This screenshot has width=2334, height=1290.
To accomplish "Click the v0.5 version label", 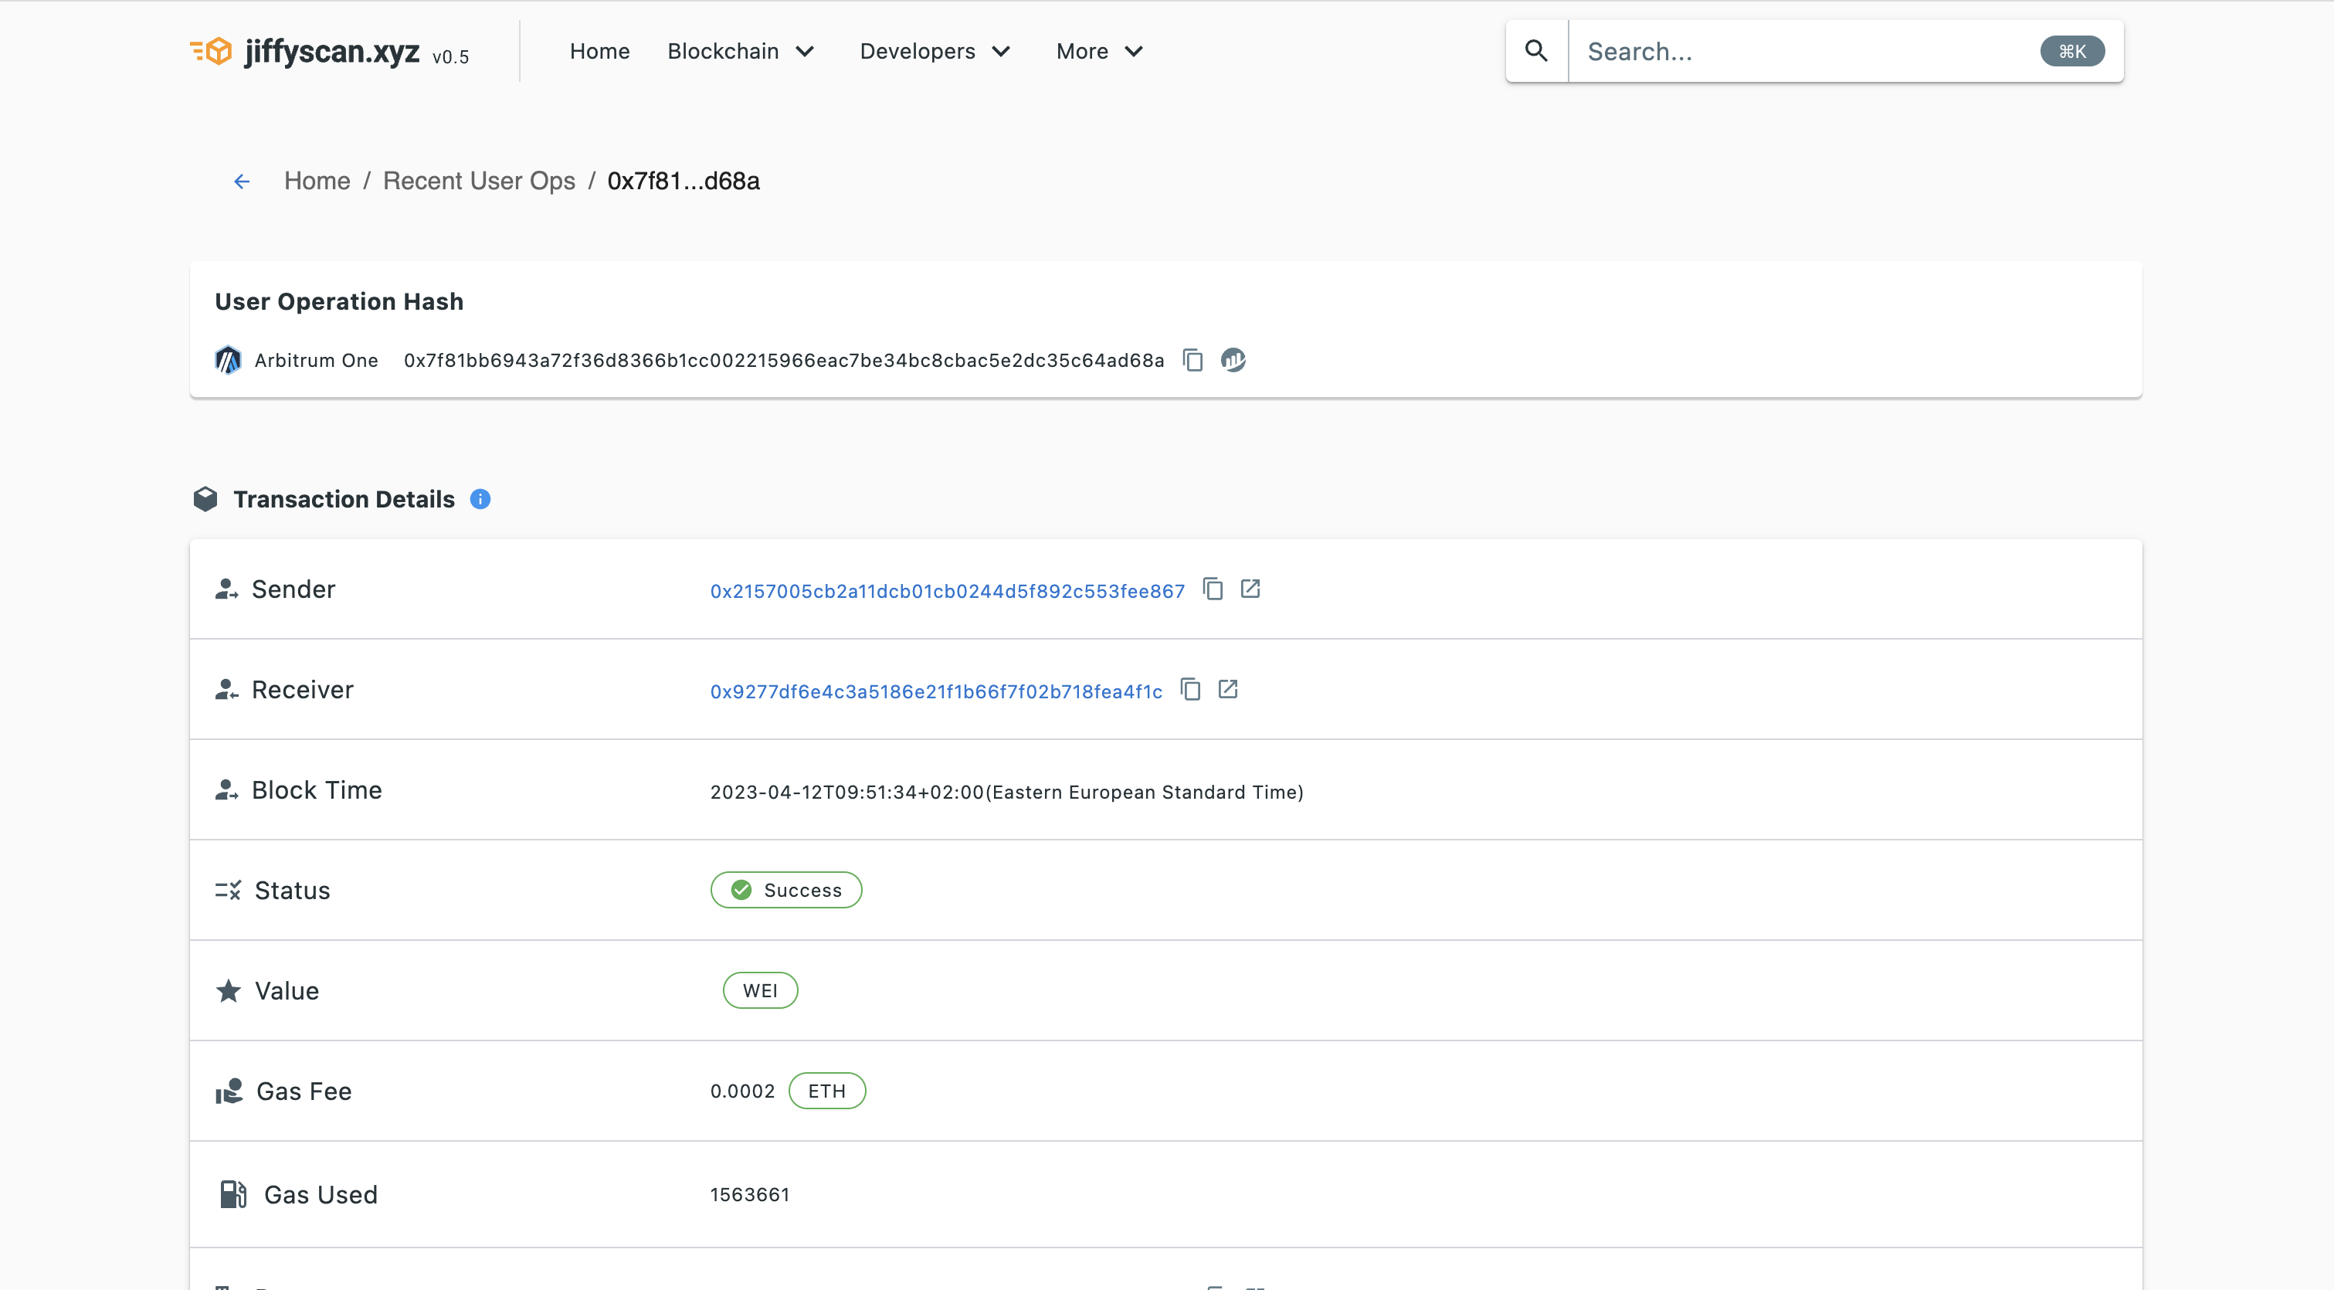I will 450,57.
